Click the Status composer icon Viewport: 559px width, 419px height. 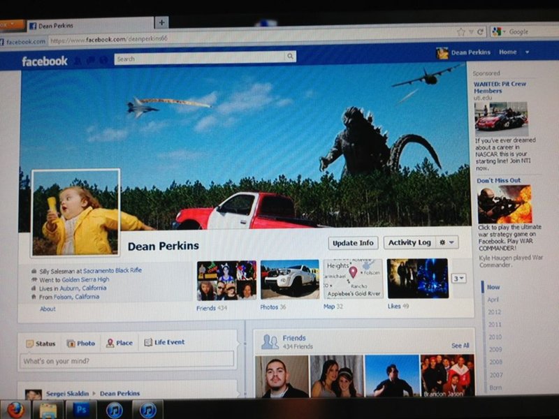(29, 344)
